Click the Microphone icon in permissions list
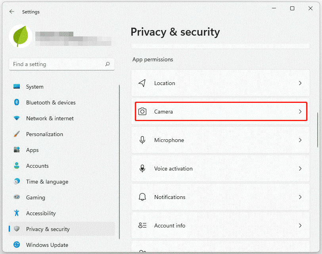Image resolution: width=322 pixels, height=254 pixels. 142,140
